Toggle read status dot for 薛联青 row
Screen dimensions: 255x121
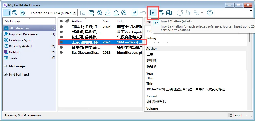[x=61, y=48]
